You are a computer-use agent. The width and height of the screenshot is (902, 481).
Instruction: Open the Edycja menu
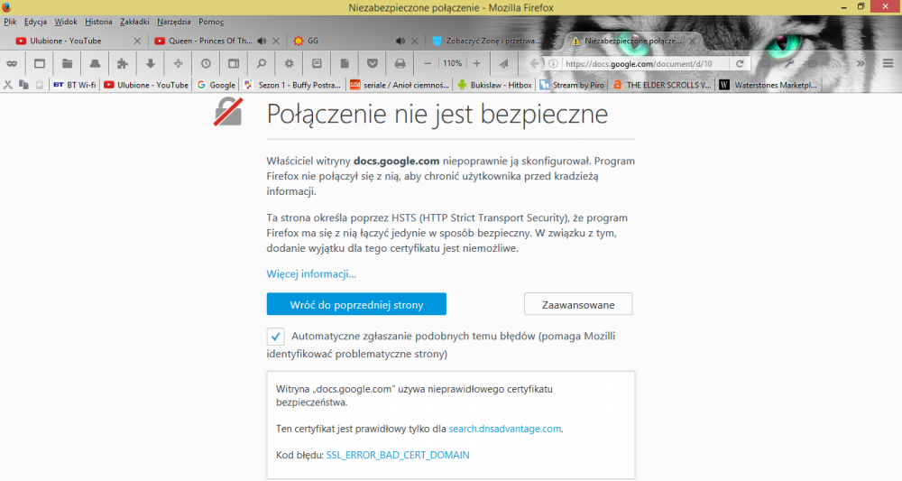(36, 22)
